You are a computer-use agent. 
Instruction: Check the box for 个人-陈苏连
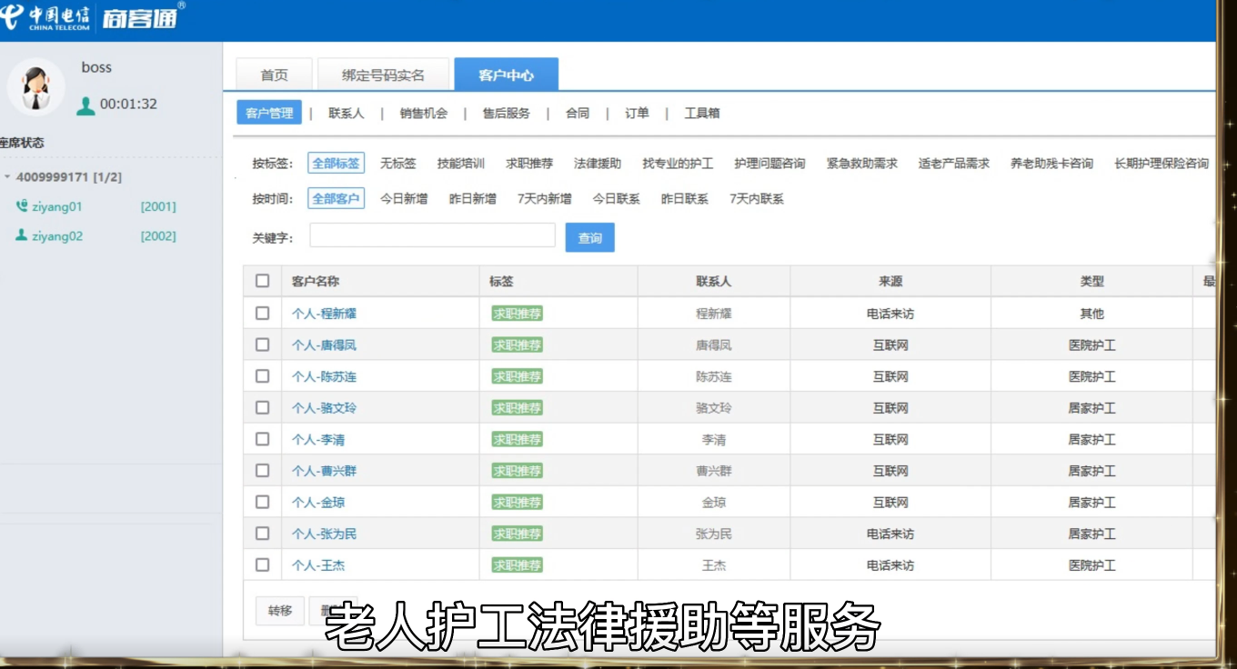262,375
